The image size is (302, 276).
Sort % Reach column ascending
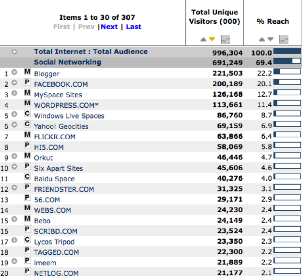click(x=262, y=40)
